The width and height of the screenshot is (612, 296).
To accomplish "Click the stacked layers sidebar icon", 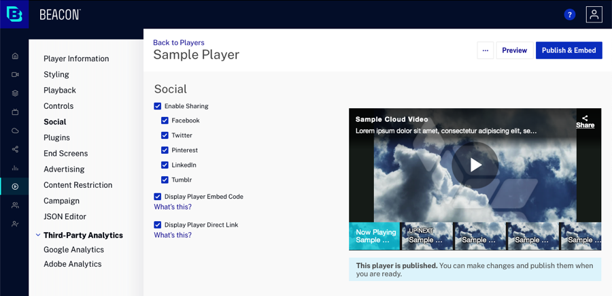I will tap(15, 93).
